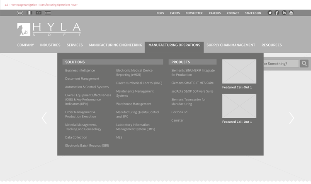
Task: Open the Manufacturing Engineering menu
Action: (x=116, y=45)
